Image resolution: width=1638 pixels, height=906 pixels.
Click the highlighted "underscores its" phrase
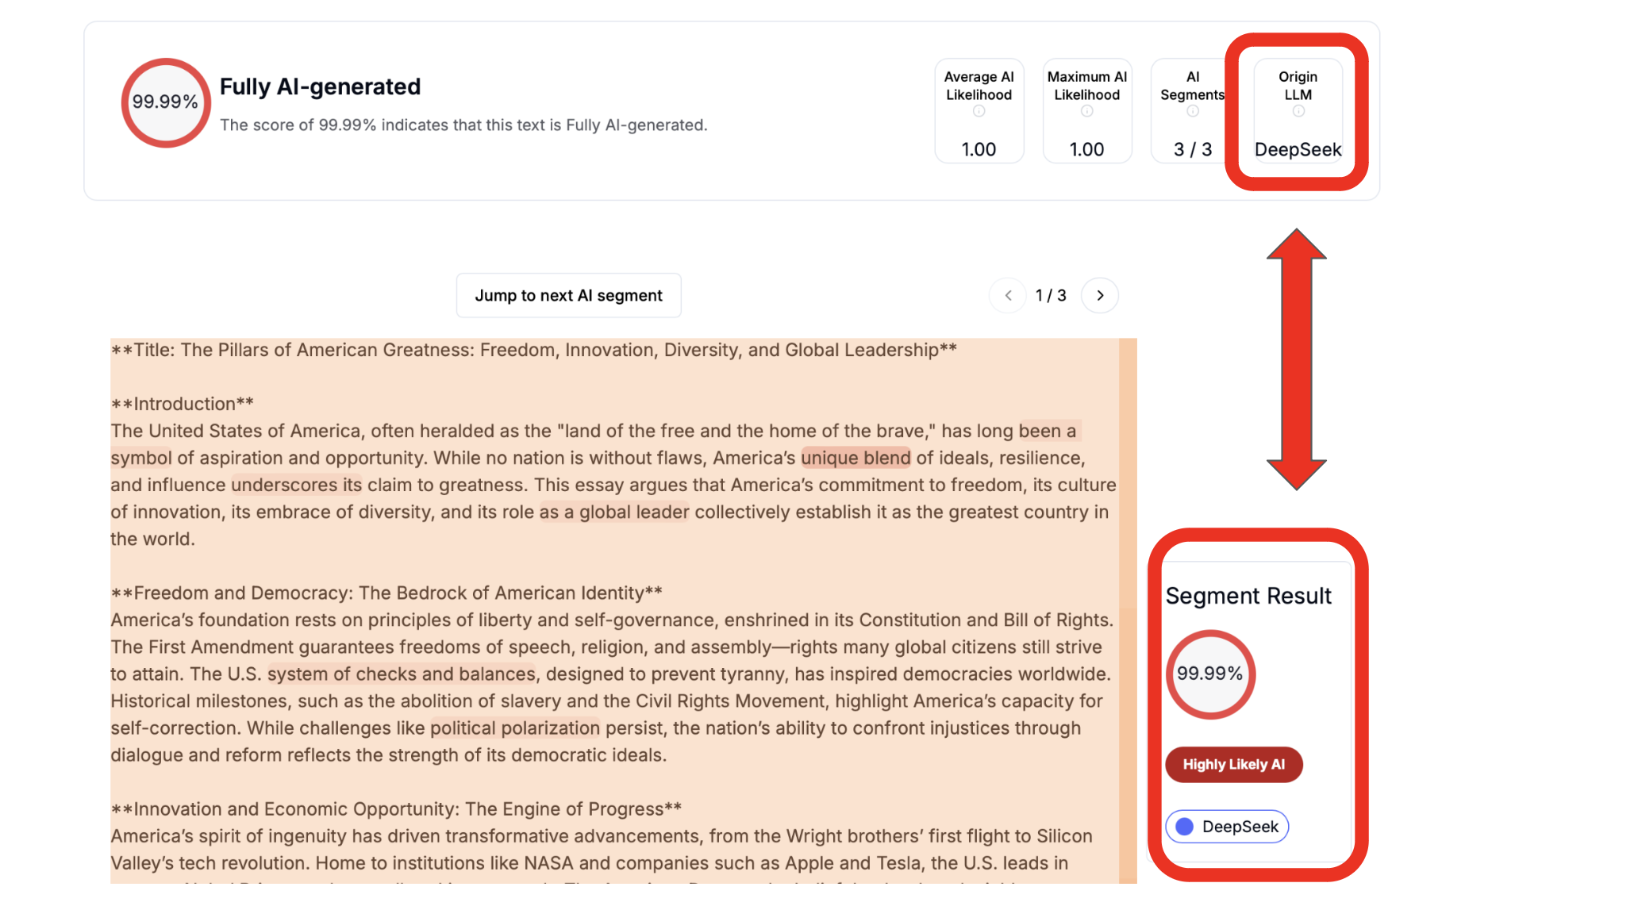point(296,485)
